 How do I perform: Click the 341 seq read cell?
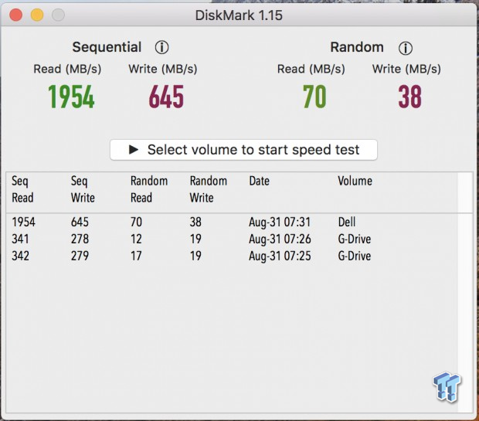point(20,239)
